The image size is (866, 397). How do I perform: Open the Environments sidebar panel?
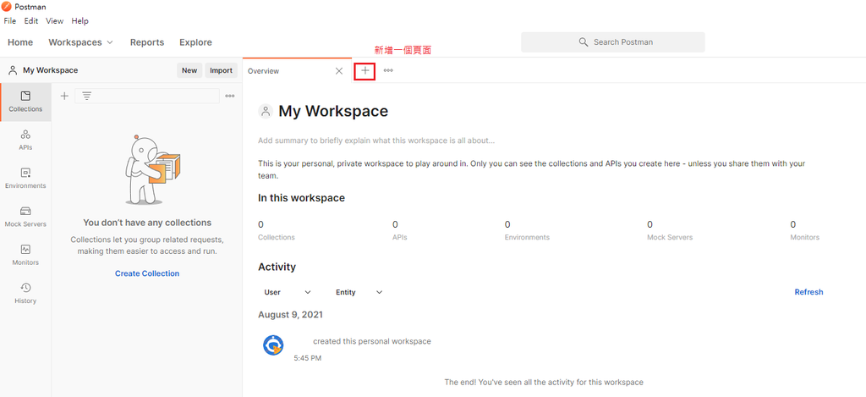pos(25,179)
